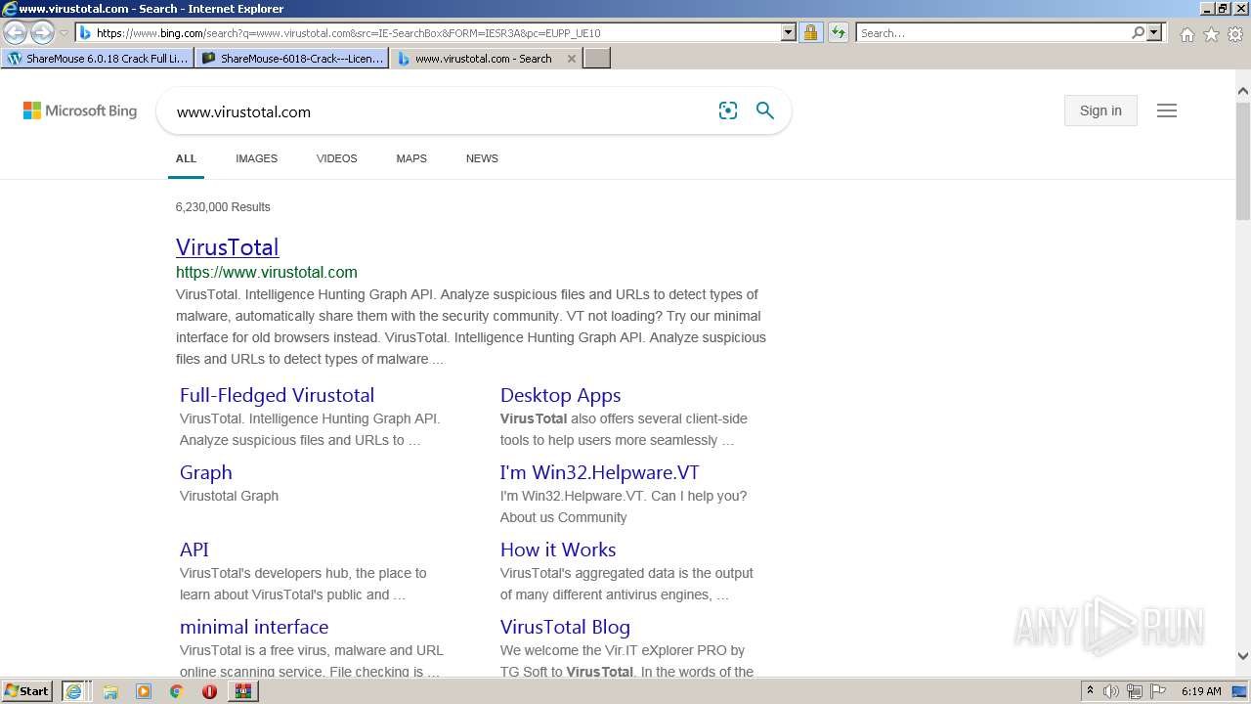Open the How it Works sublink

558,550
